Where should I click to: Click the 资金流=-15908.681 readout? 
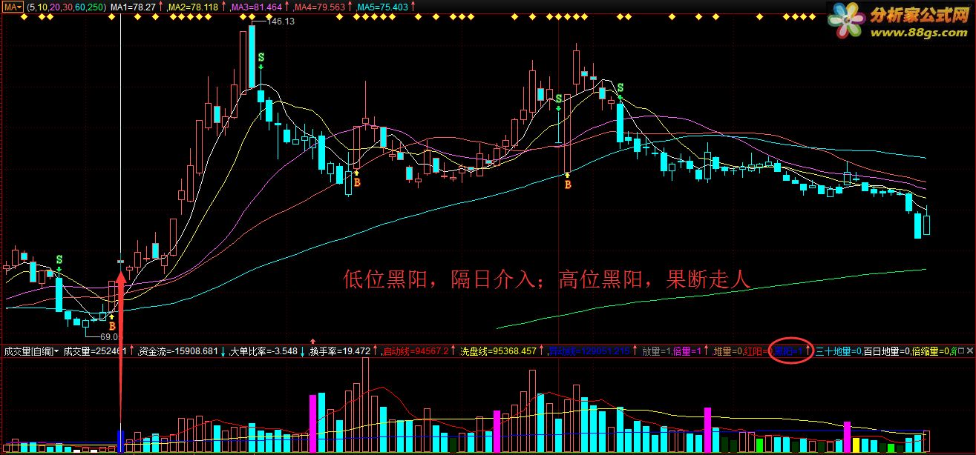click(x=179, y=351)
